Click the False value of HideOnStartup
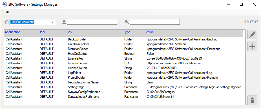The width and height of the screenshot is (261, 109). click(150, 54)
